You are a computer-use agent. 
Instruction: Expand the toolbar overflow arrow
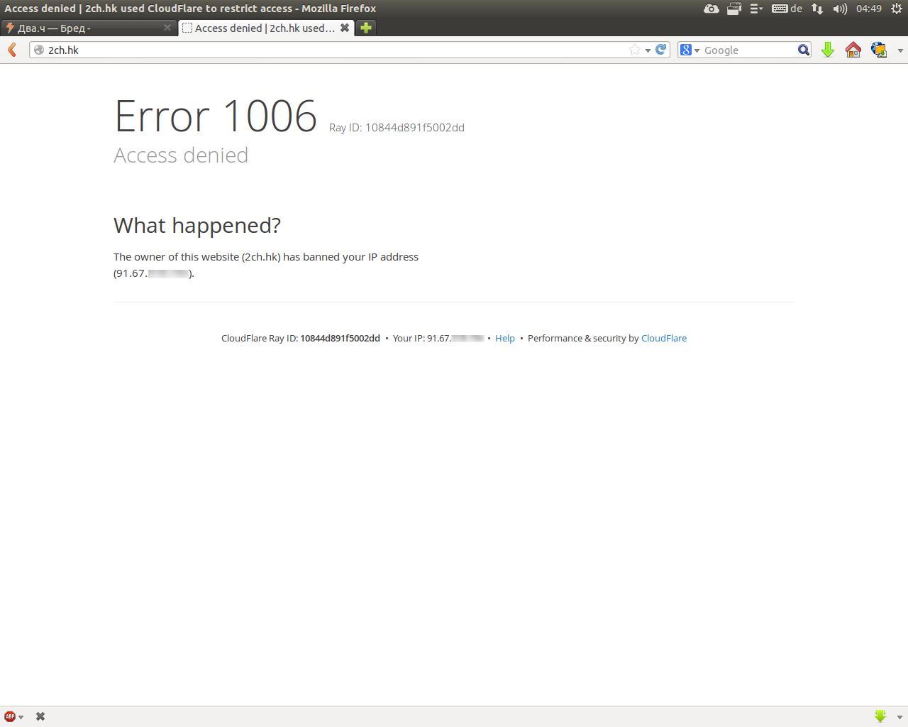(900, 50)
